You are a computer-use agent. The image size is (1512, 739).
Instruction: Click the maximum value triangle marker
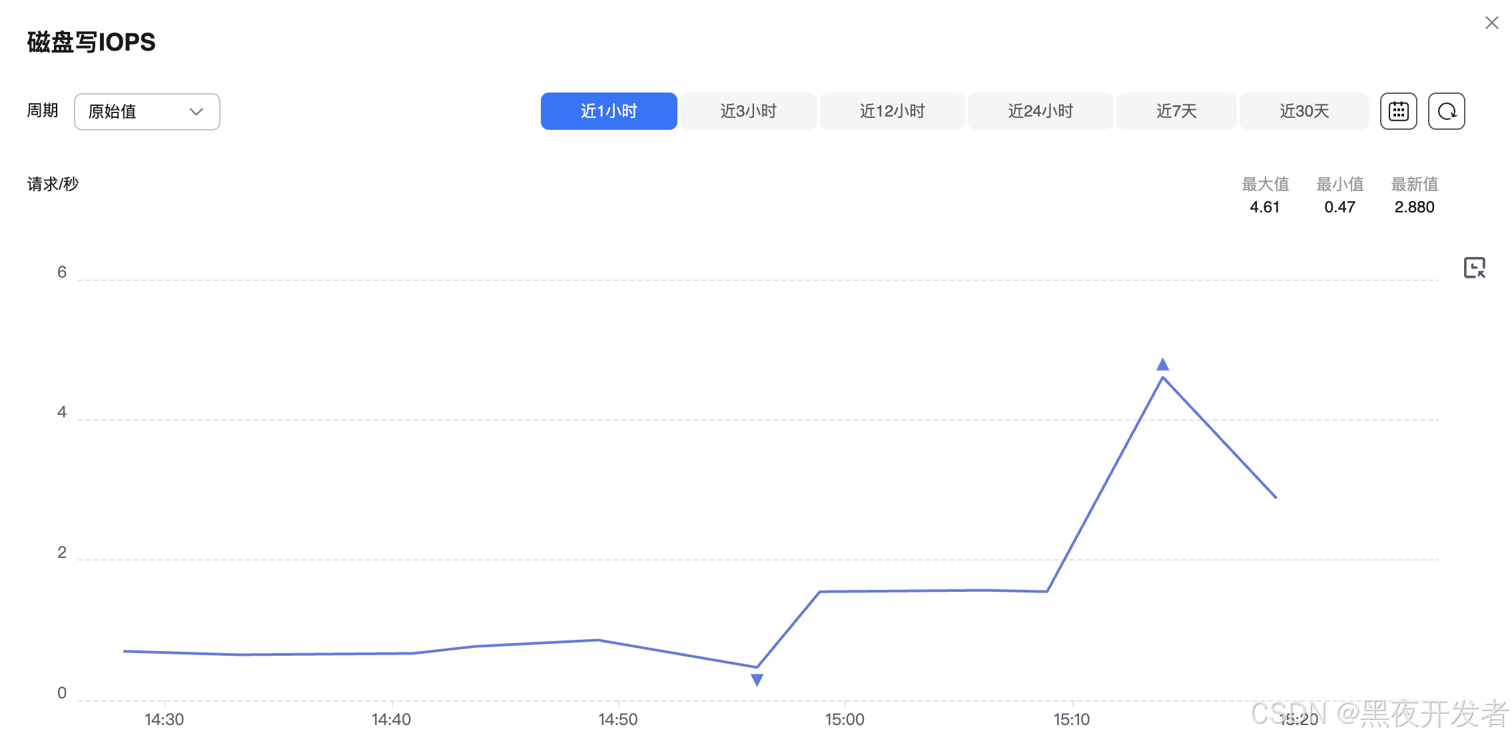point(1162,364)
